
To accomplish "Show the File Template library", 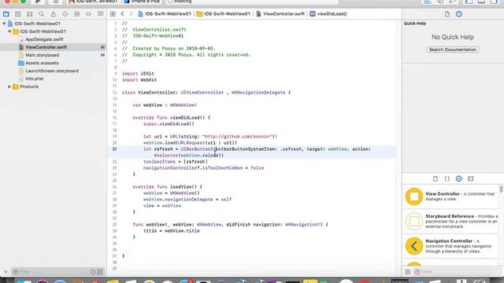I will pos(435,178).
